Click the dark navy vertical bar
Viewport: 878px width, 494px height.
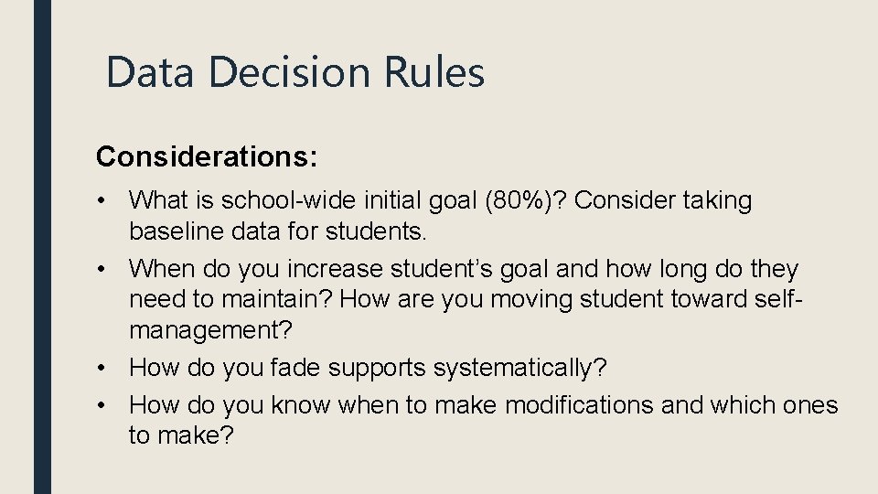(x=43, y=247)
